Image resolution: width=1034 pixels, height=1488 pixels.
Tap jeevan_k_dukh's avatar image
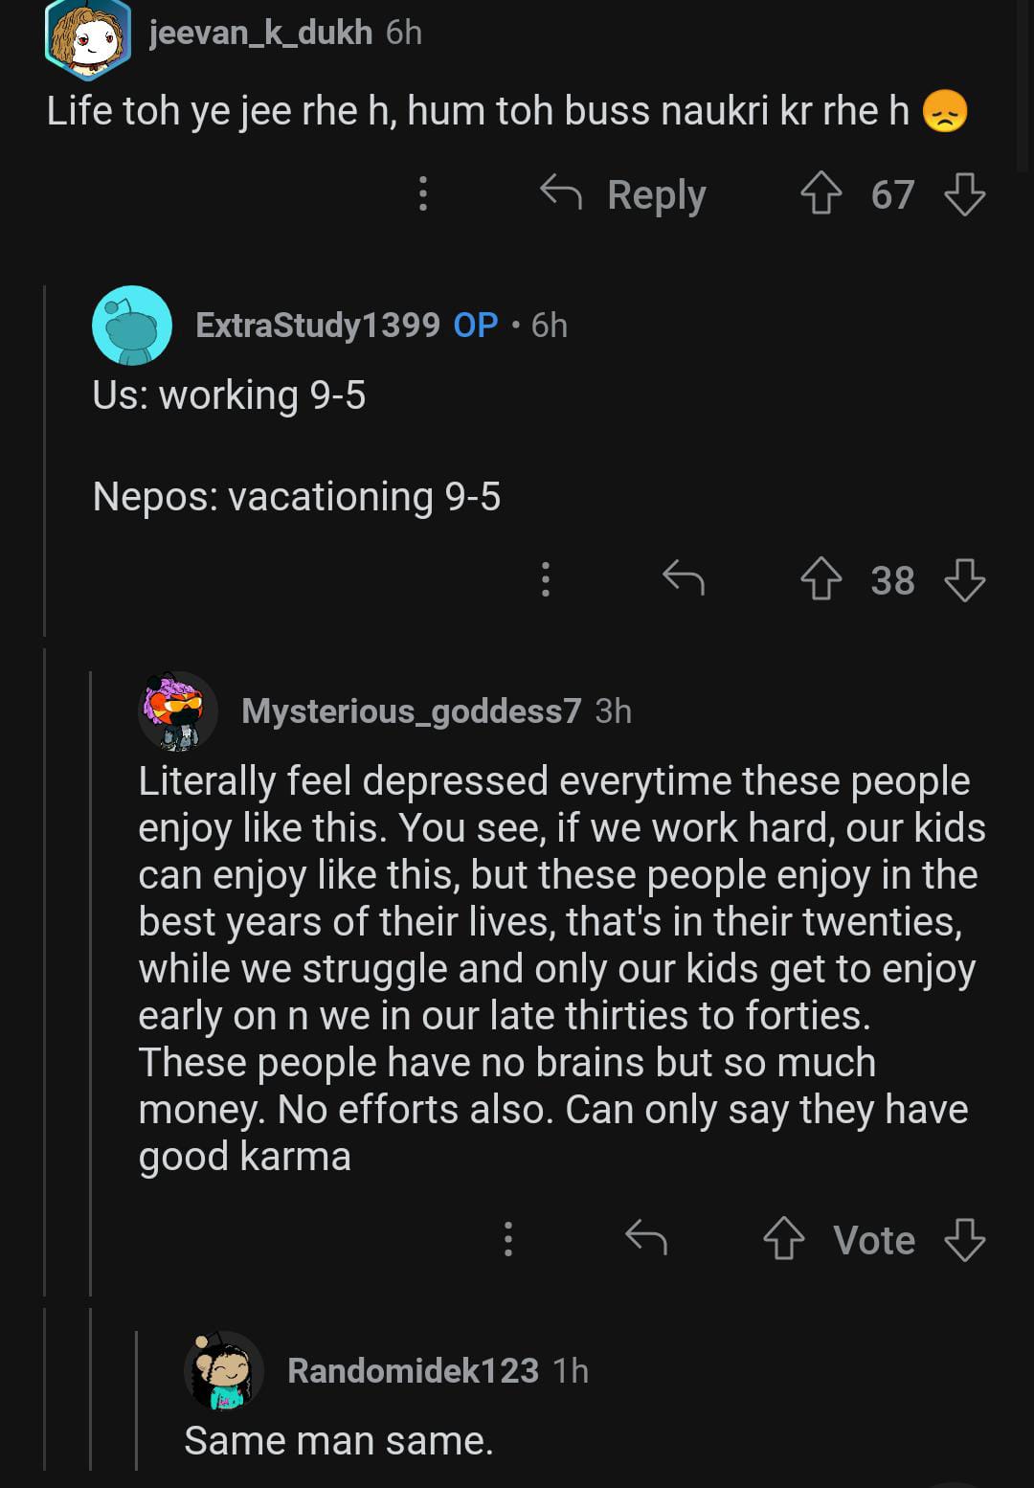pyautogui.click(x=87, y=38)
